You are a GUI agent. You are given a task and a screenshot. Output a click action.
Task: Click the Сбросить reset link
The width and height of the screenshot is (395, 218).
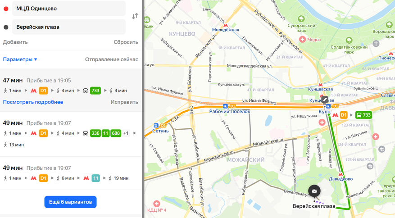pos(126,42)
